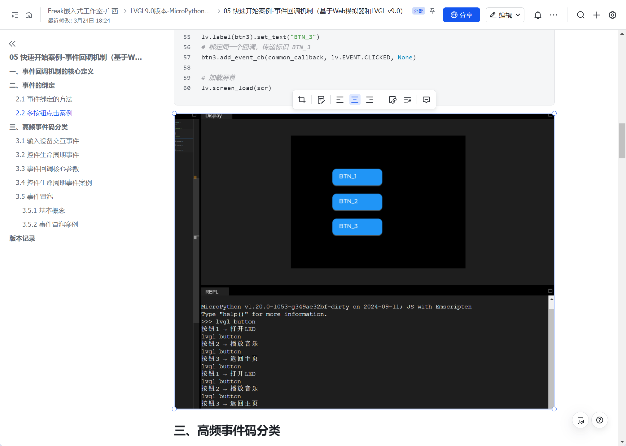Open the more options ellipsis menu

pyautogui.click(x=554, y=15)
